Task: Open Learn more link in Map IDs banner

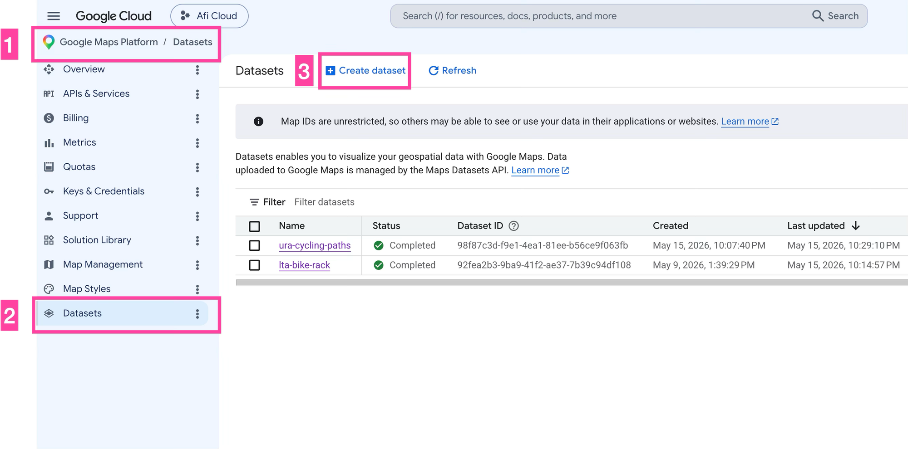Action: click(x=750, y=122)
